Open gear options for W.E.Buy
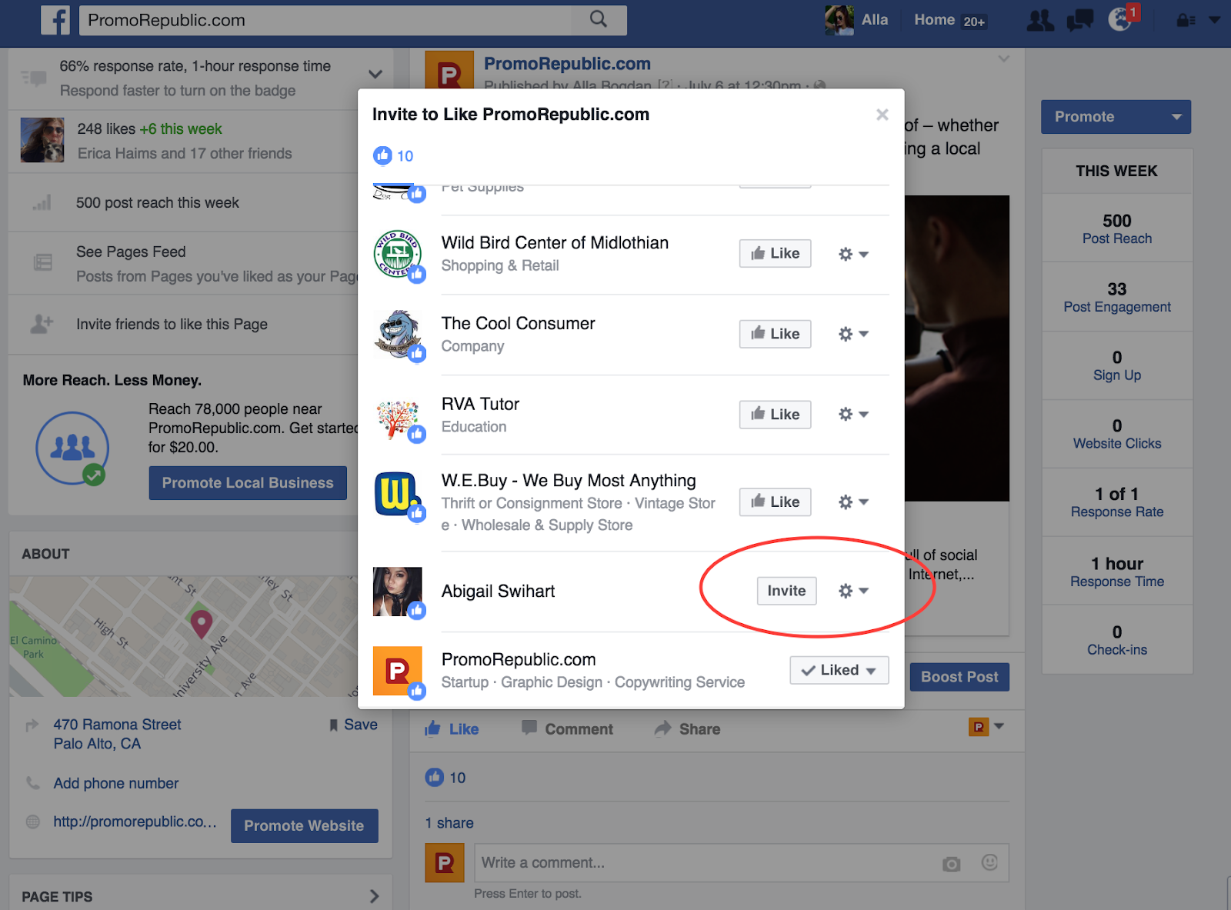Screen dimensions: 1231x910 tap(853, 502)
